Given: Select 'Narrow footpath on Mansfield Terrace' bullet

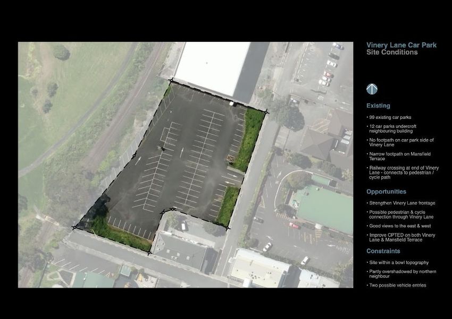Looking at the screenshot, I should (x=399, y=156).
